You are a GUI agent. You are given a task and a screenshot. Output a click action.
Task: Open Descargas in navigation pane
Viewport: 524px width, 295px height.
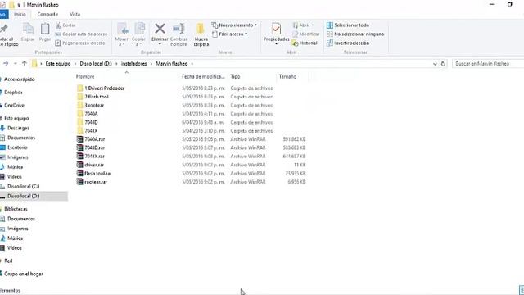coord(18,128)
